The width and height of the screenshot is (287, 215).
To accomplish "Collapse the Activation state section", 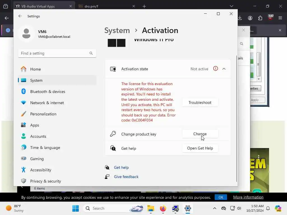I will click(224, 69).
